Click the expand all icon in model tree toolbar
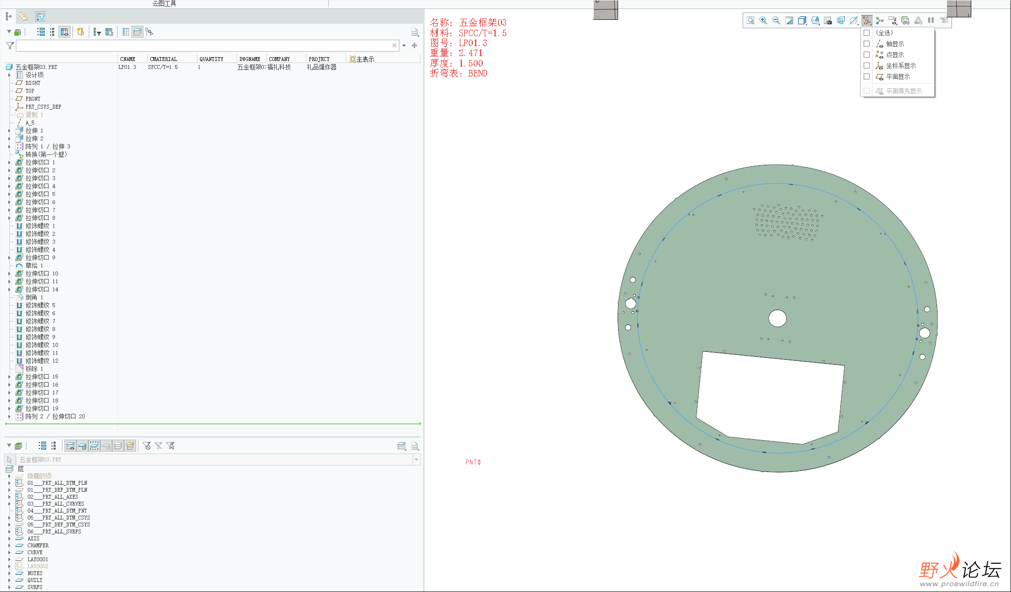 (41, 32)
